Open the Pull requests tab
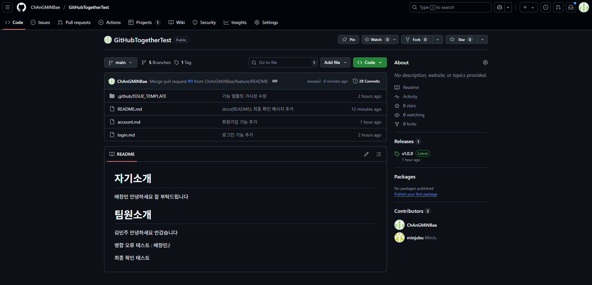The width and height of the screenshot is (592, 285). coord(74,22)
